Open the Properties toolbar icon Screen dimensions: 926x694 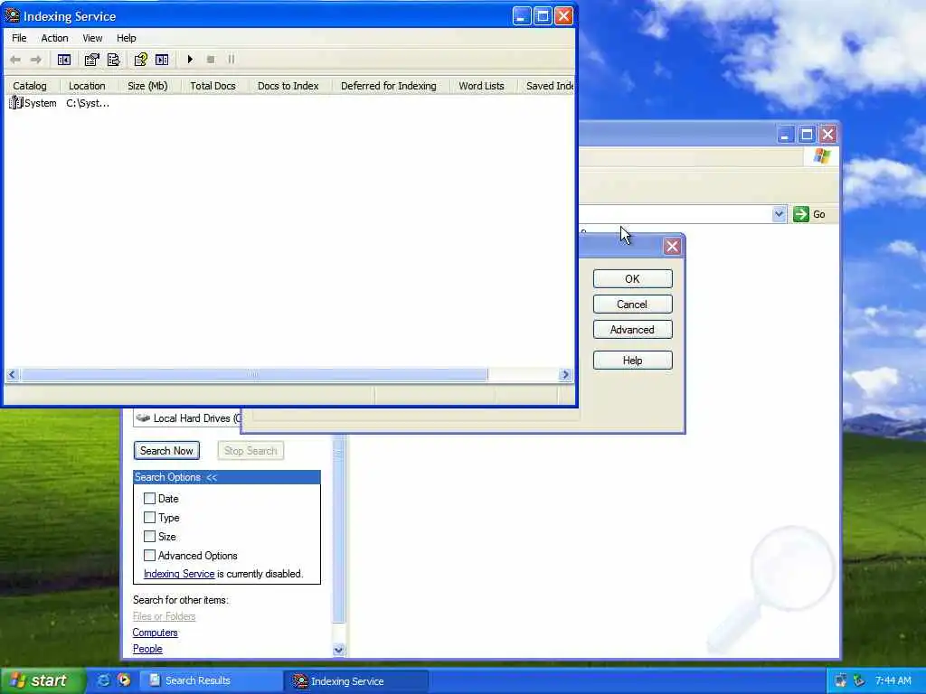[x=91, y=60]
